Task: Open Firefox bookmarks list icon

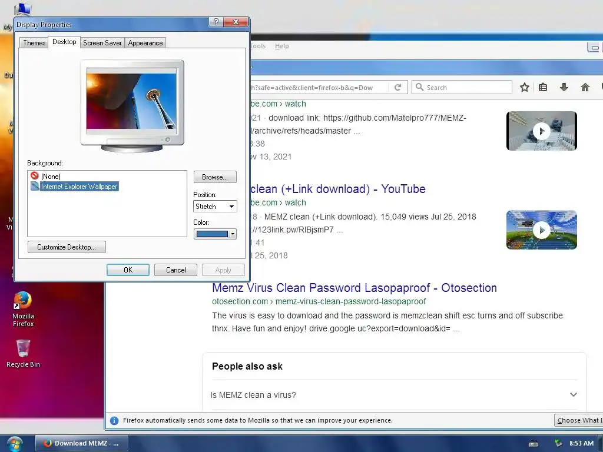Action: click(x=542, y=87)
